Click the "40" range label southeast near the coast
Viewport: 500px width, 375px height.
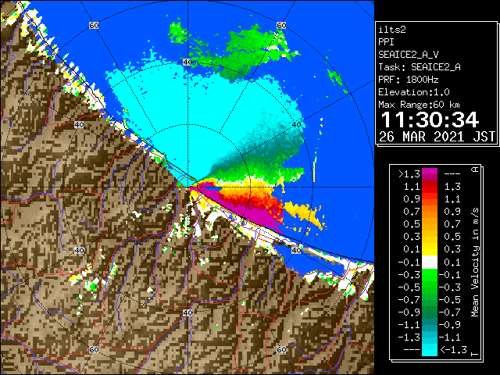coord(297,250)
